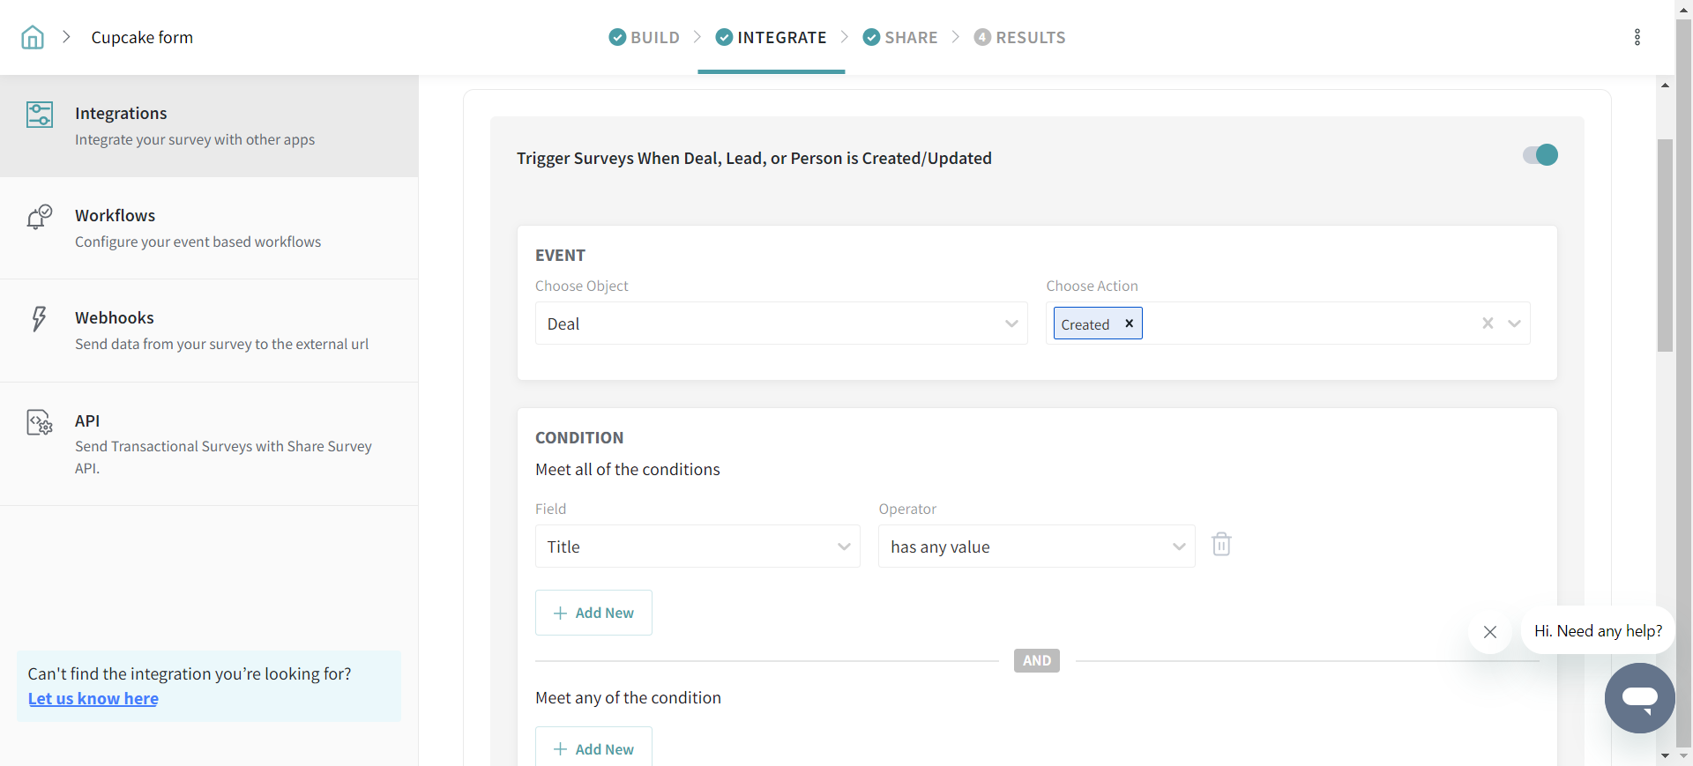The height and width of the screenshot is (766, 1693).
Task: Click the home icon in breadcrumb
Action: [33, 37]
